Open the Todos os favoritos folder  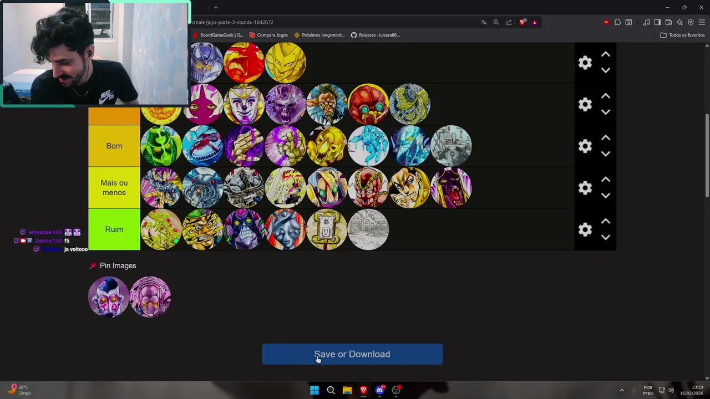(x=682, y=35)
